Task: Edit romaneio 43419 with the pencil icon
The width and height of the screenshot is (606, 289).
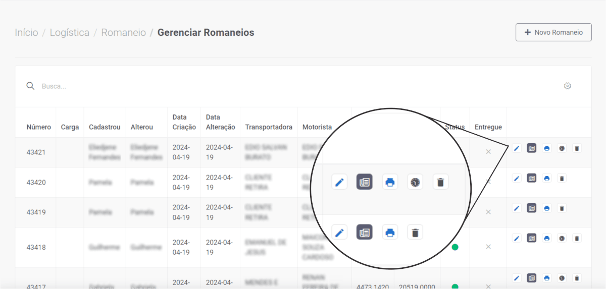Action: pyautogui.click(x=517, y=208)
